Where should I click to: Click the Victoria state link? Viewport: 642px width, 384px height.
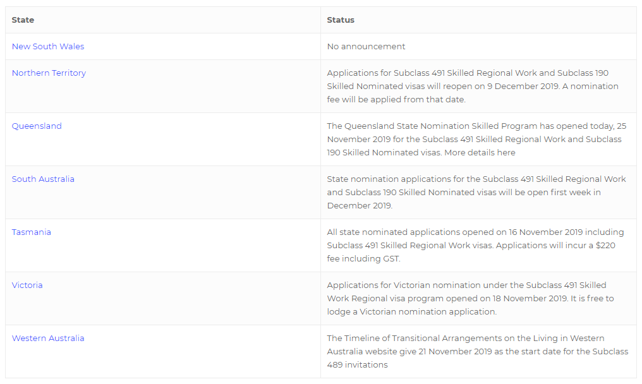pos(27,285)
